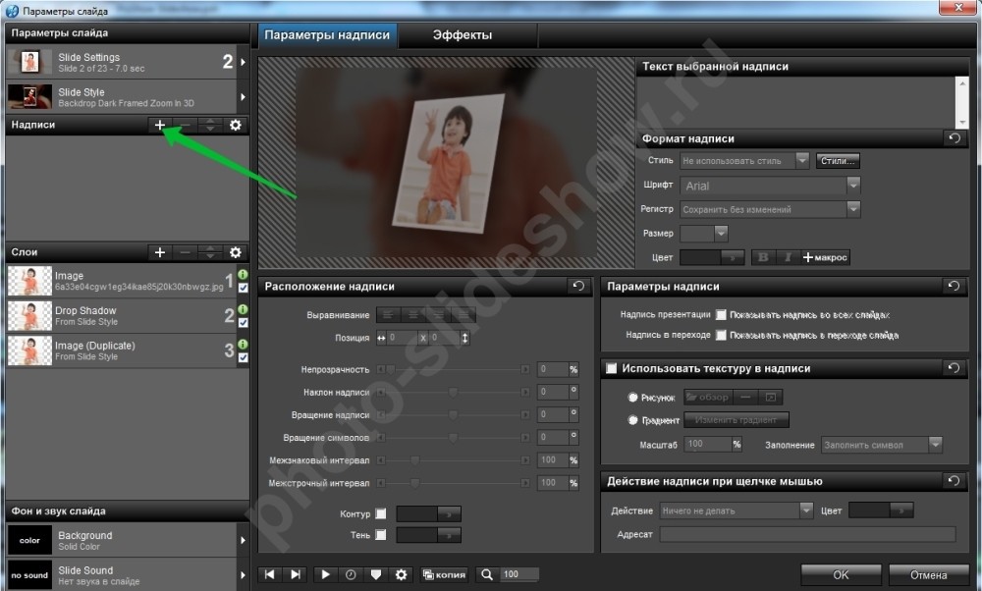Select left alignment for the caption
This screenshot has width=982, height=591.
point(388,315)
